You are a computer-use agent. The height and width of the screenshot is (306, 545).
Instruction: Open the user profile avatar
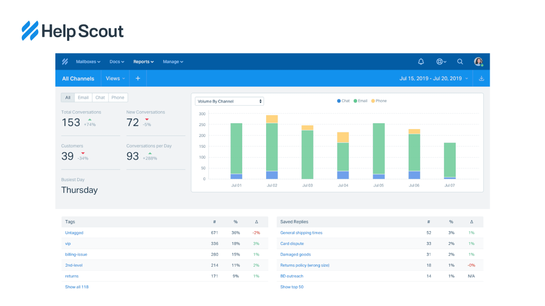click(x=478, y=62)
